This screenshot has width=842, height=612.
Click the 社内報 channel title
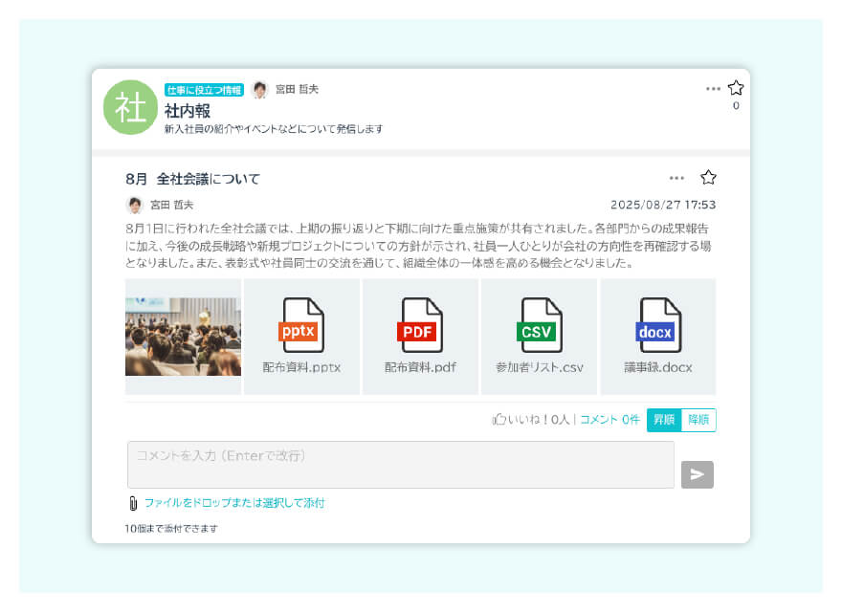pyautogui.click(x=188, y=111)
